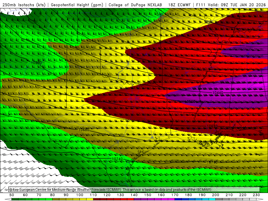This screenshot has height=201, width=268.
Task: Click the 90 knot legend value
Action: tap(66, 195)
